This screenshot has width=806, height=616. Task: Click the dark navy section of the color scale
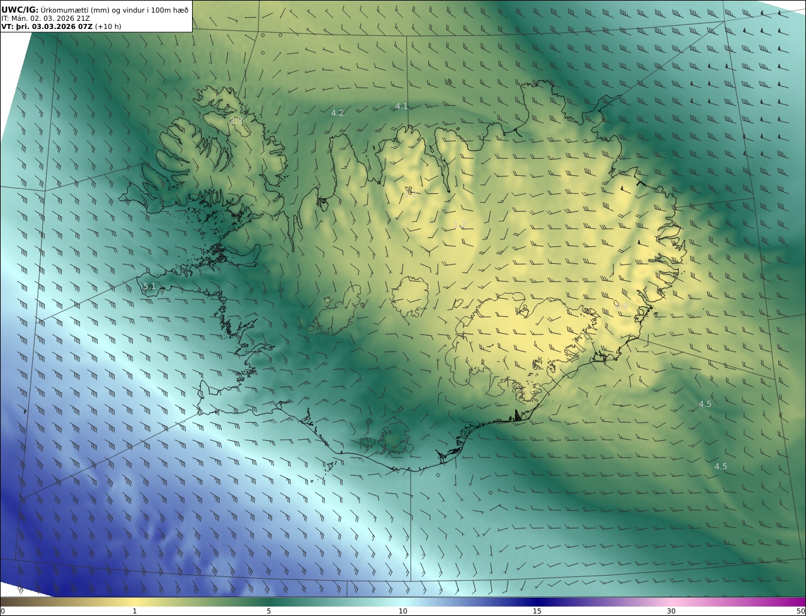538,602
